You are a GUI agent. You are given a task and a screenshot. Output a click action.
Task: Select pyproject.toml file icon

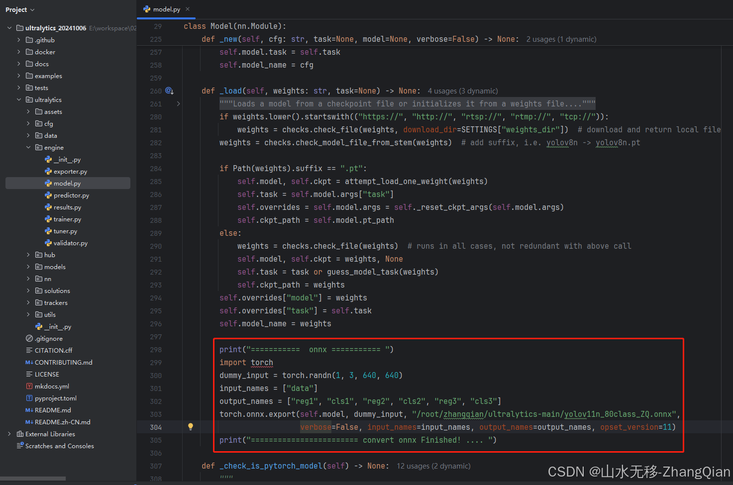click(29, 398)
